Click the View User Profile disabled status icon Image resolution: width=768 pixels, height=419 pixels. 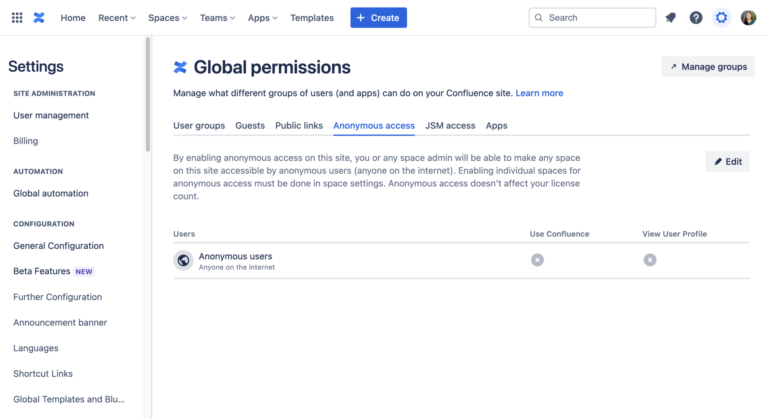[x=650, y=260]
